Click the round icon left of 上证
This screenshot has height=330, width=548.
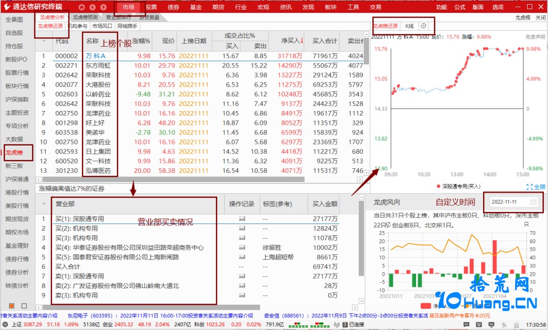tap(5, 324)
